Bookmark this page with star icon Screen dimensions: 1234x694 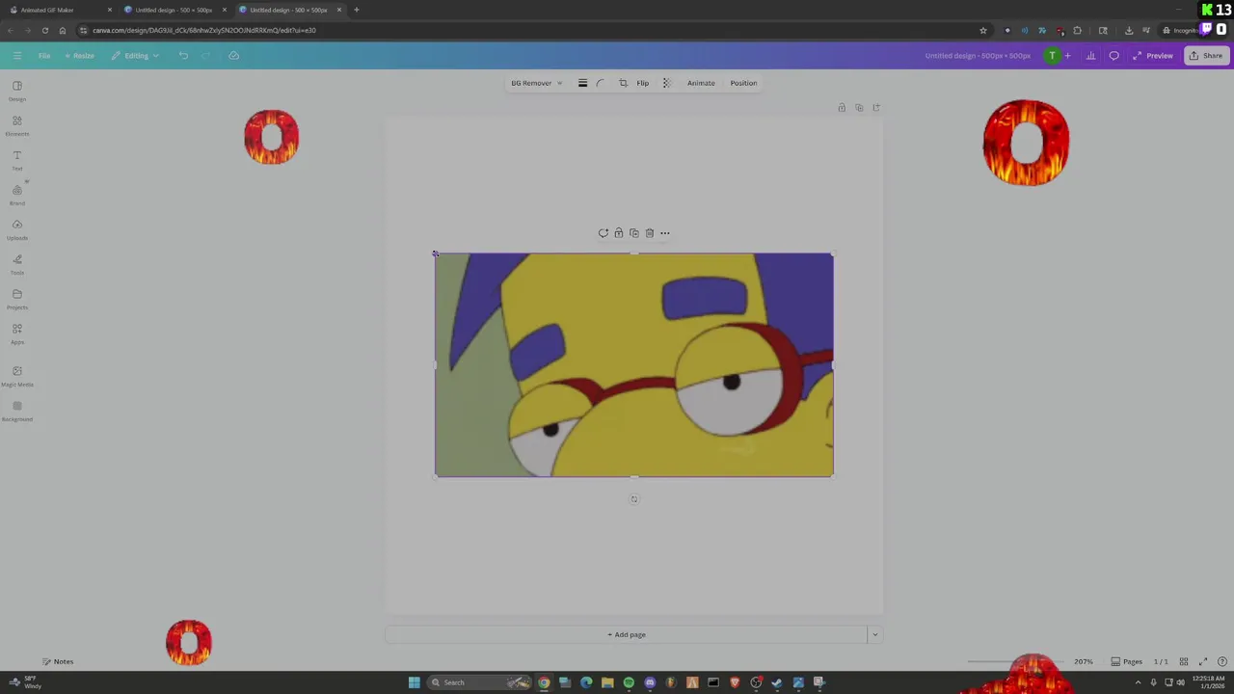pos(983,30)
